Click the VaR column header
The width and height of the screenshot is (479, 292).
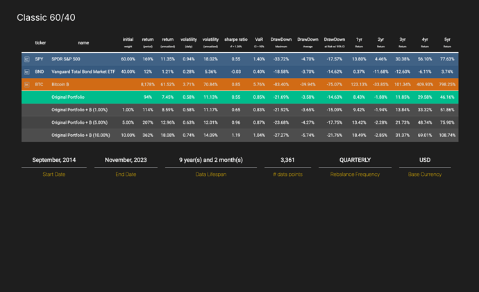(259, 42)
